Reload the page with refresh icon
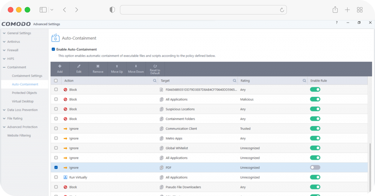The width and height of the screenshot is (375, 196). 282,10
